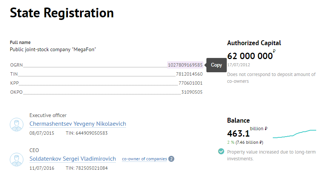326x175 pixels.
Task: Click the CEO avatar icon
Action: pos(17,160)
